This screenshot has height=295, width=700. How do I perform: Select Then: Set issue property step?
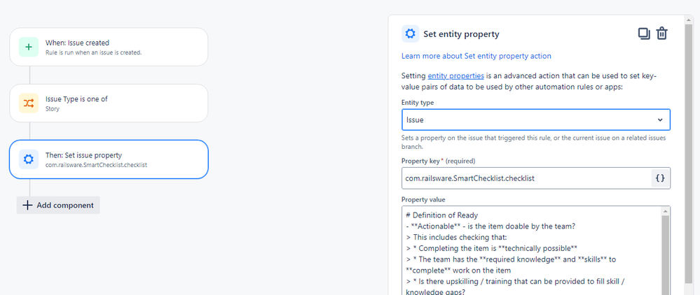(109, 159)
